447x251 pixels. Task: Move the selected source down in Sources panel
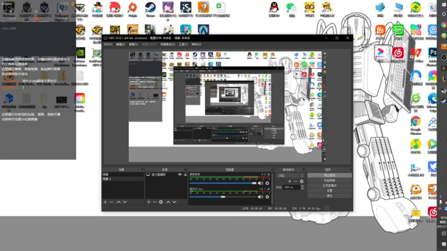pos(174,202)
